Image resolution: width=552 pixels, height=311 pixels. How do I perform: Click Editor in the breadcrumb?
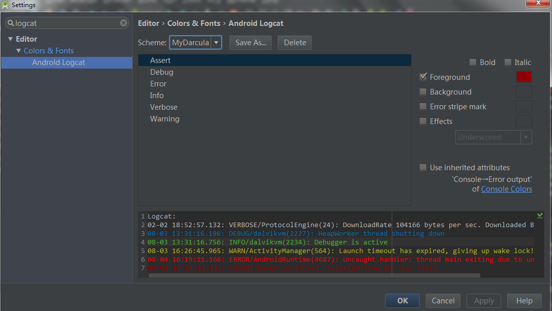[149, 23]
